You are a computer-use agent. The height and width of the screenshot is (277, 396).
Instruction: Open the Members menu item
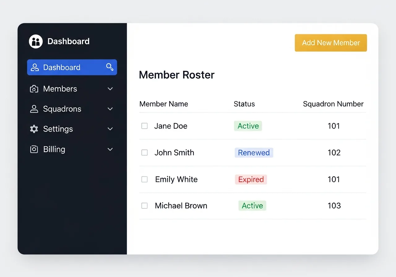tap(72, 89)
